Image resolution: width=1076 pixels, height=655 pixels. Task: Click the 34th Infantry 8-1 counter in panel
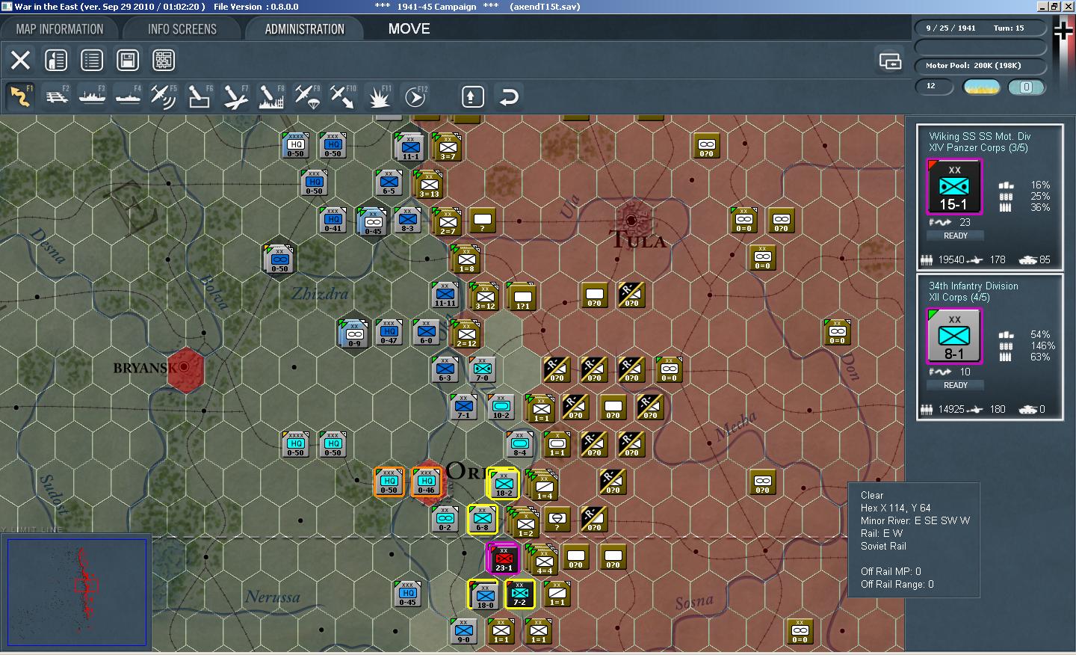954,336
